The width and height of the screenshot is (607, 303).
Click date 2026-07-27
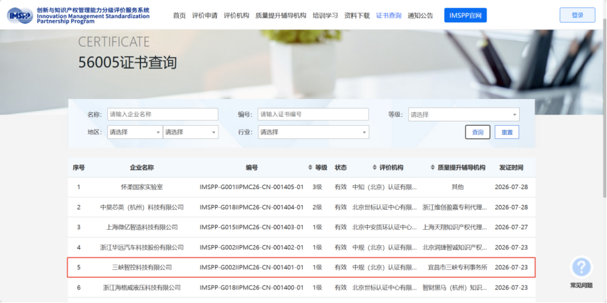(x=512, y=227)
